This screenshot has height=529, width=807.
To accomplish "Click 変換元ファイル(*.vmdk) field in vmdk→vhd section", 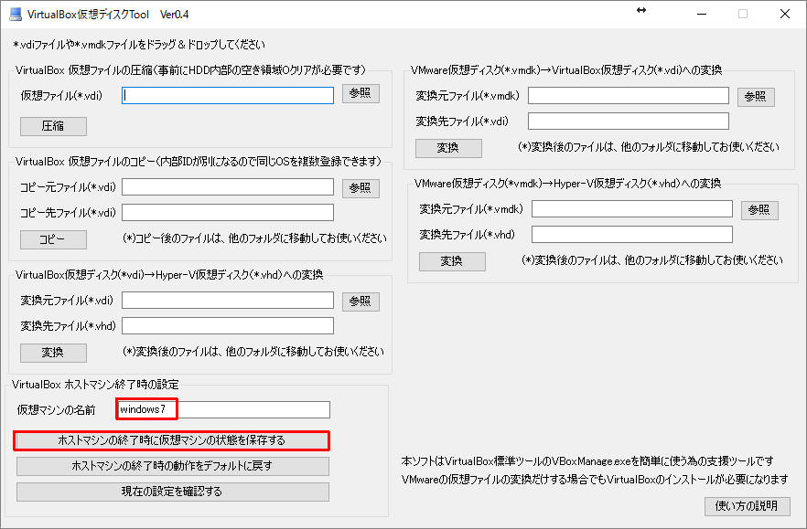I will click(x=632, y=208).
